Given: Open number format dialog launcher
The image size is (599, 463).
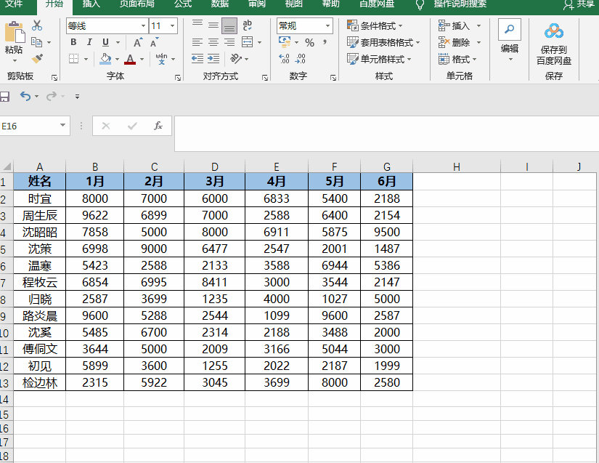Looking at the screenshot, I should click(x=333, y=78).
